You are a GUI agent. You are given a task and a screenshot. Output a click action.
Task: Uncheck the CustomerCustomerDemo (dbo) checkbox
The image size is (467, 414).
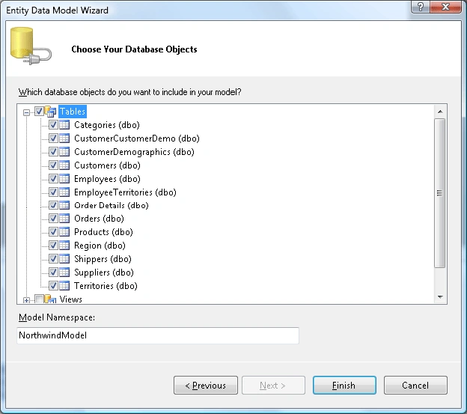pos(53,138)
